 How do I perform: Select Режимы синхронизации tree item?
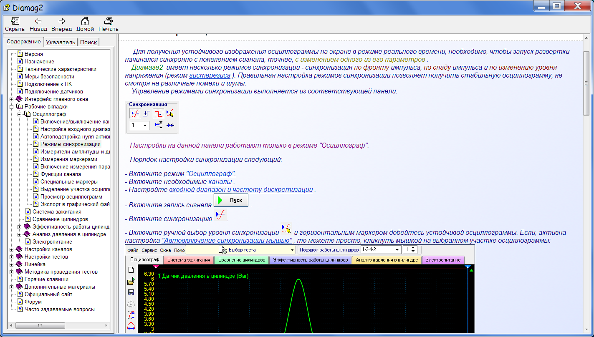70,144
